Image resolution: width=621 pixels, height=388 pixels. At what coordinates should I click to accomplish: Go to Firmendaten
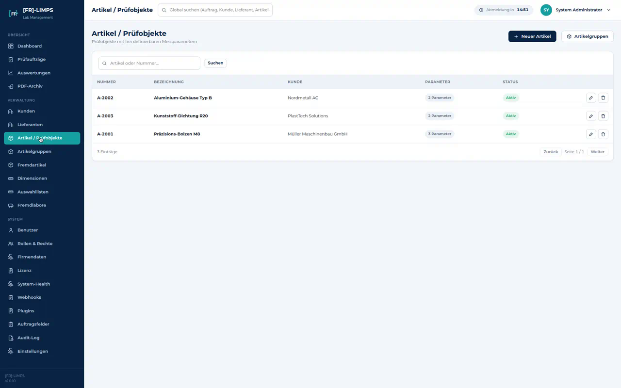click(42, 257)
